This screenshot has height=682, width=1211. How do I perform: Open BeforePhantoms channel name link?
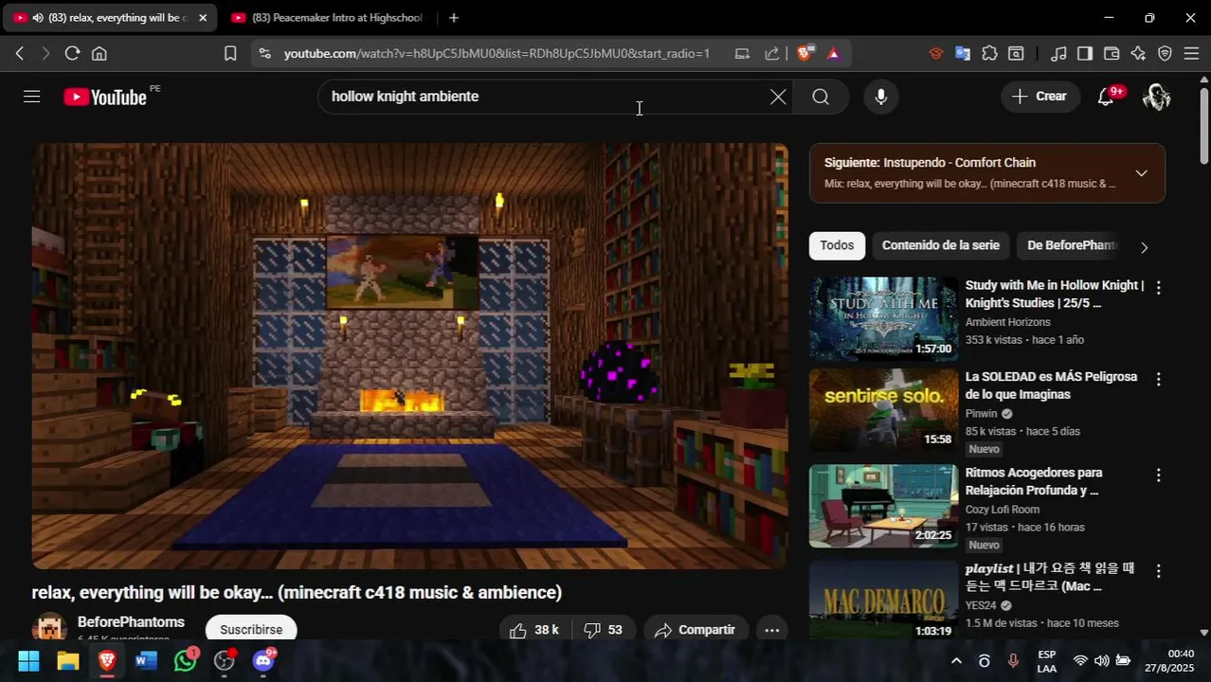point(131,622)
